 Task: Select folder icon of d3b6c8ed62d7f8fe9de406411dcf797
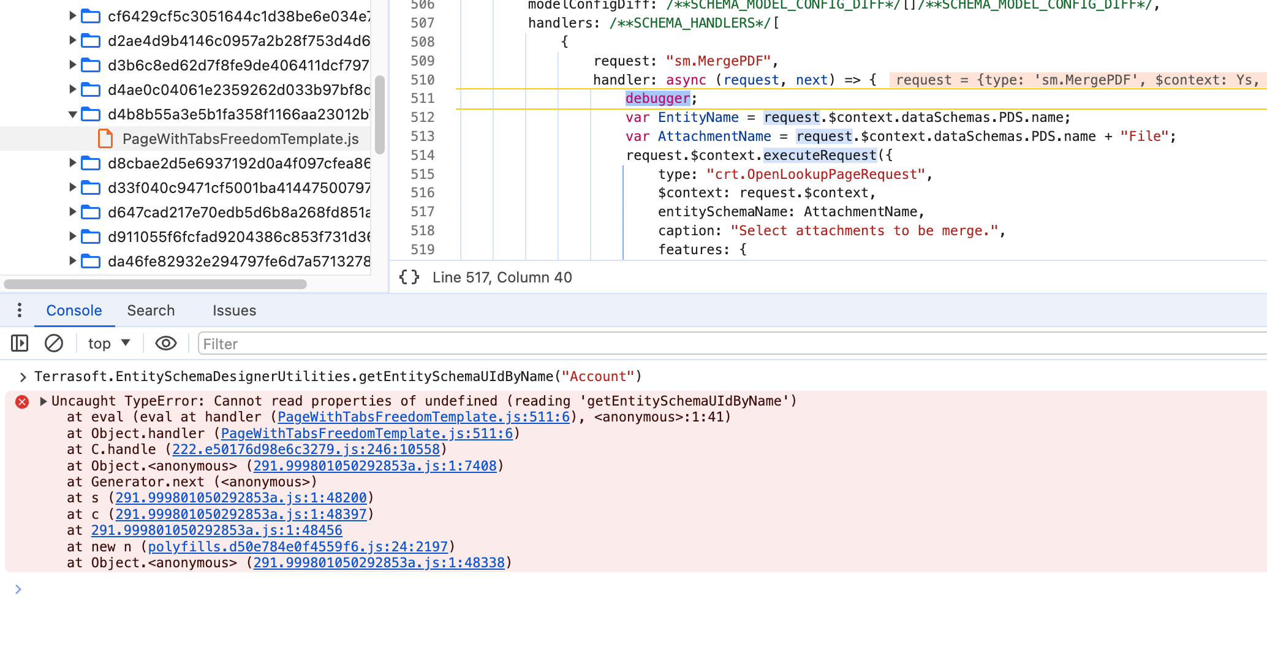[x=91, y=65]
